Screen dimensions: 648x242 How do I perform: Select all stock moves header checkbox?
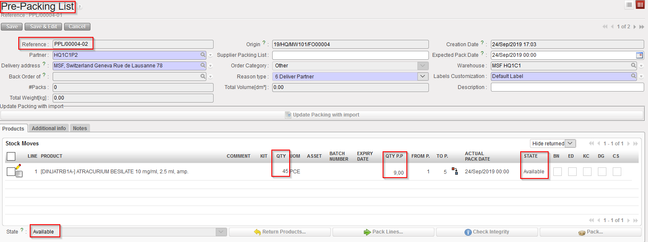[x=11, y=156]
